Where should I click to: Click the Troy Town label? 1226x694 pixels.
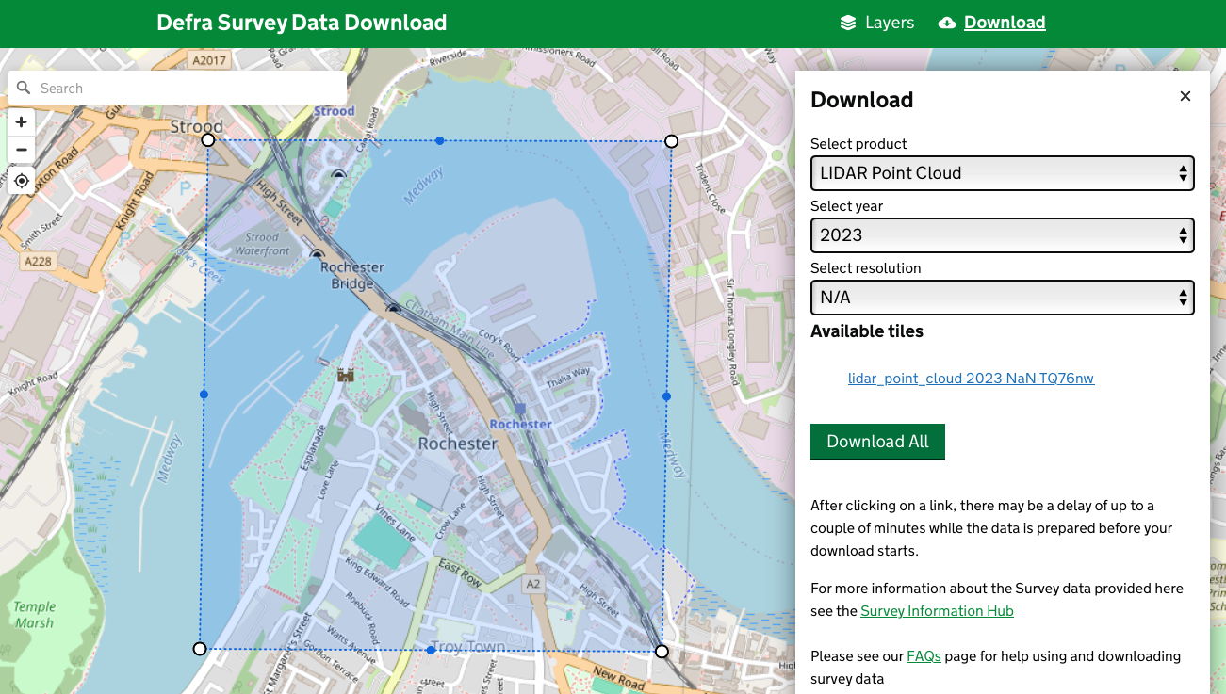click(468, 647)
